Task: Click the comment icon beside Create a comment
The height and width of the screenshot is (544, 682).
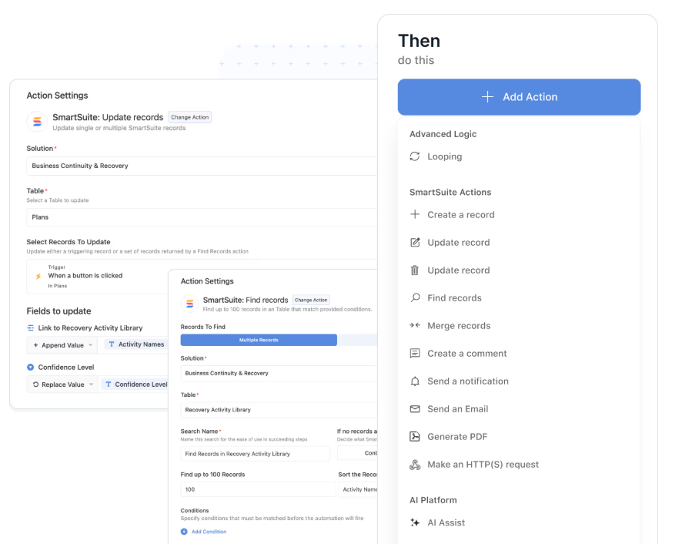Action: coord(415,353)
